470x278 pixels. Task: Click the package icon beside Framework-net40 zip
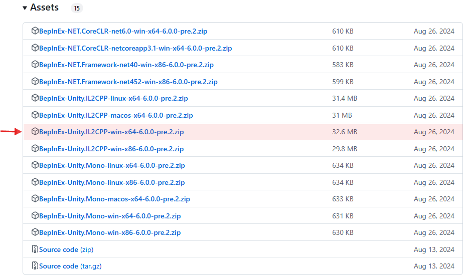35,64
